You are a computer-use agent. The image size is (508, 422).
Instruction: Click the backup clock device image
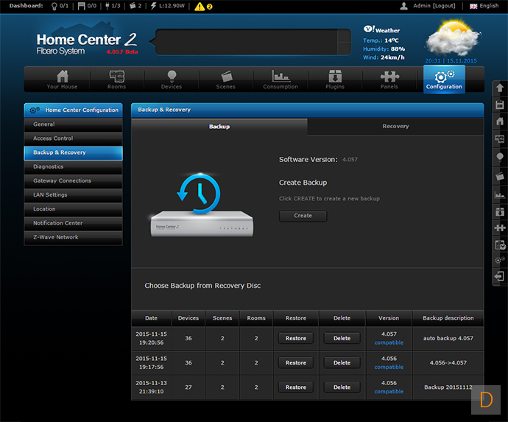point(202,205)
